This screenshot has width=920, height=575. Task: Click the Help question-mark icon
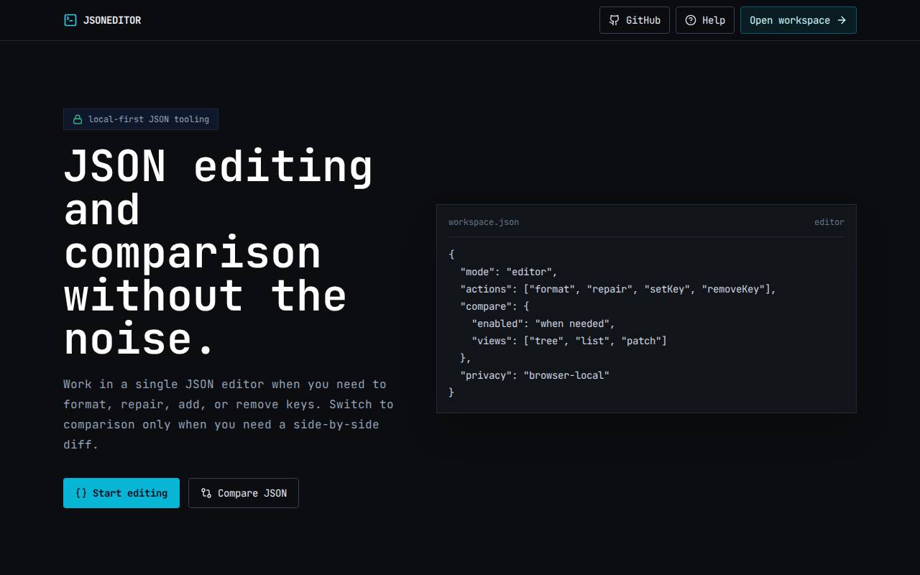point(691,20)
